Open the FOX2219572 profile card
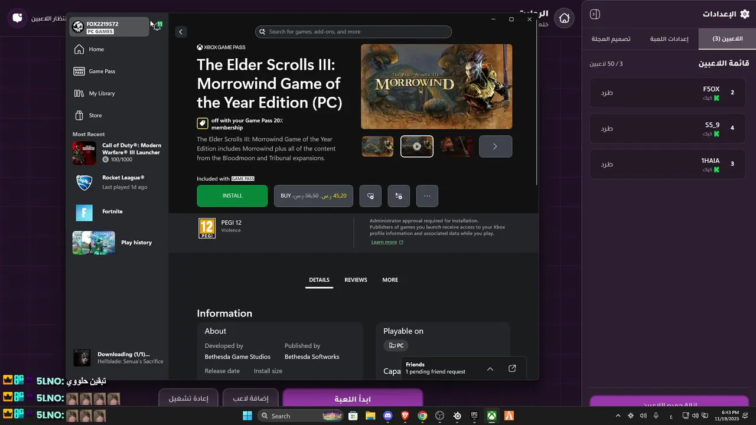This screenshot has height=425, width=756. (109, 27)
